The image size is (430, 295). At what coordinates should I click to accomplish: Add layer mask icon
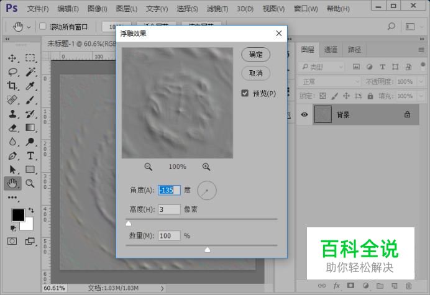(350, 286)
